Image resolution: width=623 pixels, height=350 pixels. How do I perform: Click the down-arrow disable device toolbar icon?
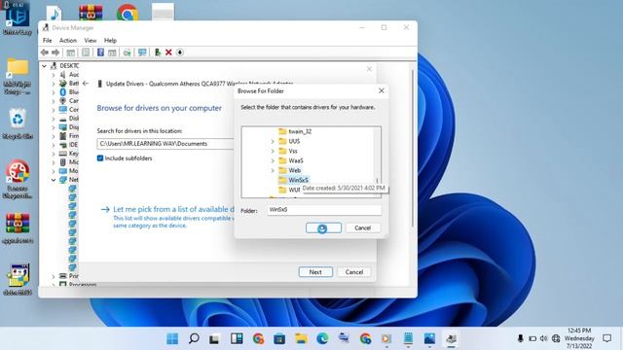point(179,52)
